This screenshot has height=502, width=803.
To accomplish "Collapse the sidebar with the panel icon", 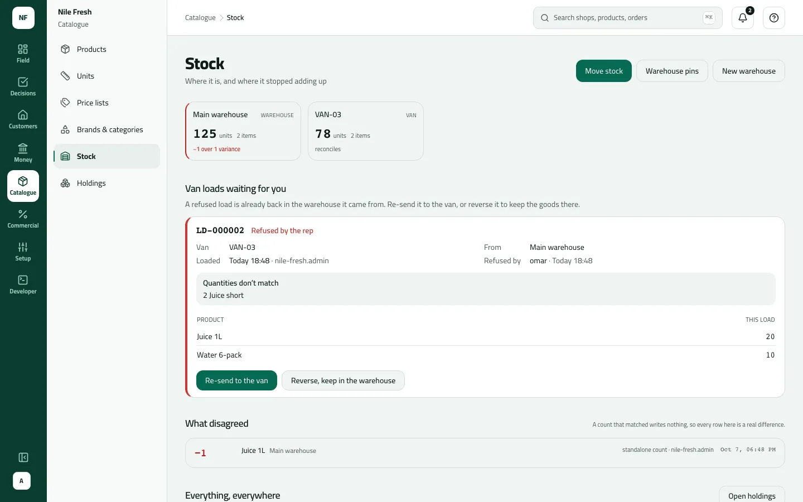I will tap(23, 457).
